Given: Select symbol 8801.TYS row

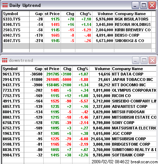Looking at the screenshot, I should [12, 112].
